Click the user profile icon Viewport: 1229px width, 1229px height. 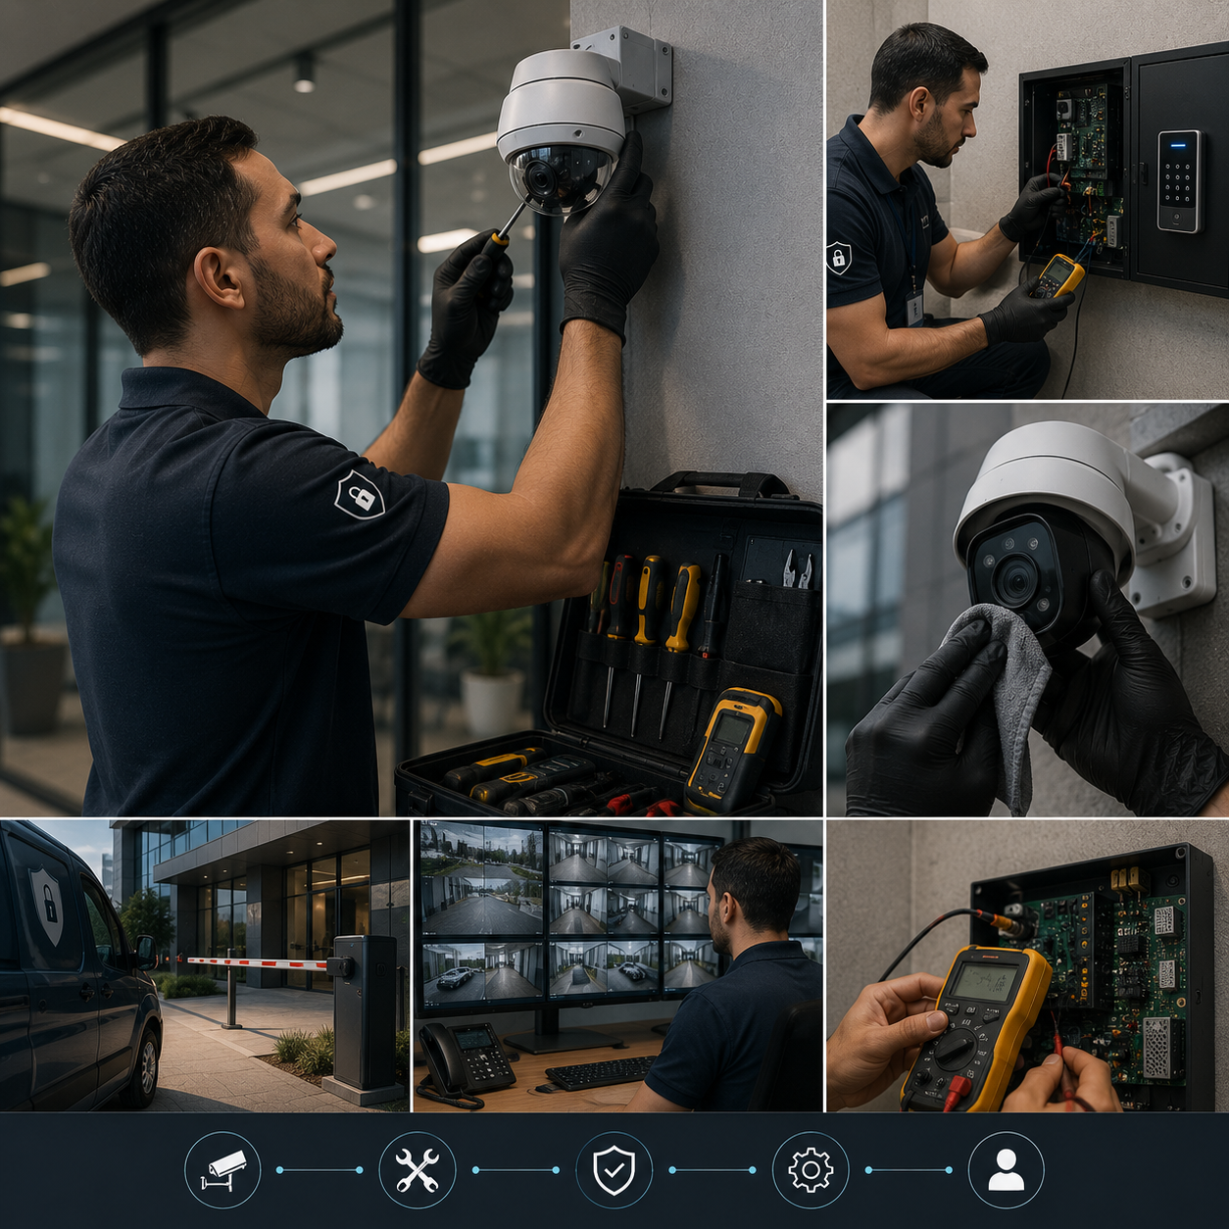click(x=1007, y=1169)
